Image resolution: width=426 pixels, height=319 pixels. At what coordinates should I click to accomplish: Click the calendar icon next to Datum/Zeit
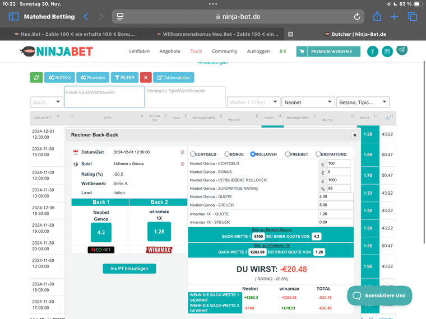[76, 152]
